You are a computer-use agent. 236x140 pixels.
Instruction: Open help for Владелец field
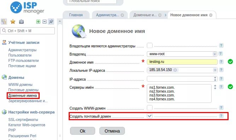point(220,53)
